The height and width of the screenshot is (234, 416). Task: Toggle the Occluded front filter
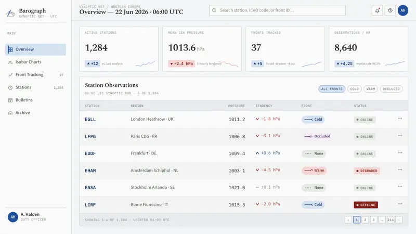click(x=391, y=89)
